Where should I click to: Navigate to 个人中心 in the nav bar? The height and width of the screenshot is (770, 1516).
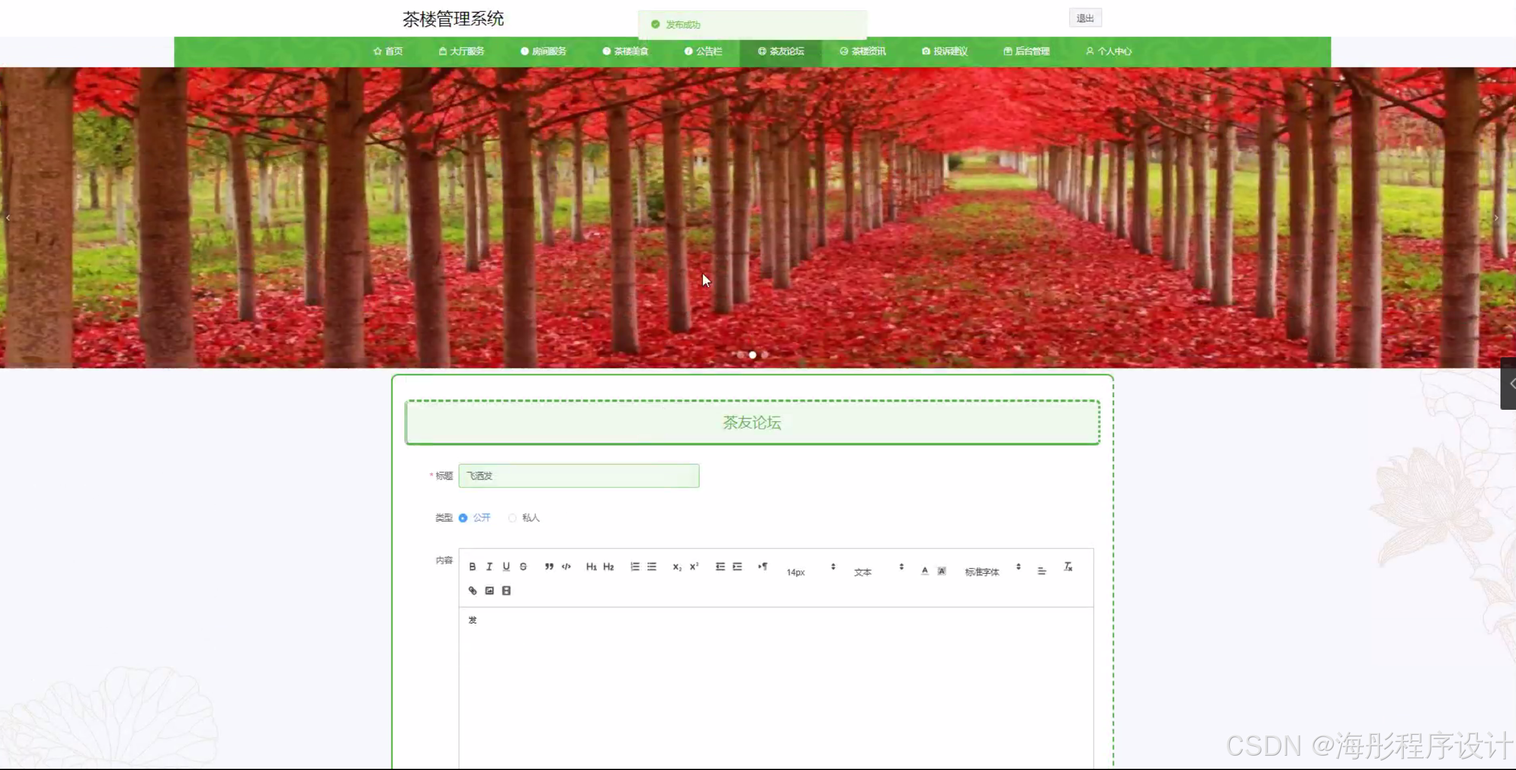pos(1108,51)
